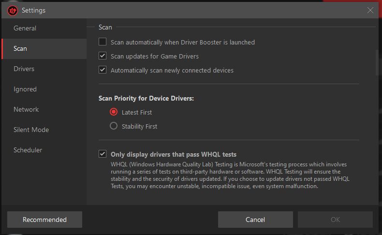Click the 'Scan Priority for Device Drivers:' heading
Screen dimensions: 382x235
point(146,98)
